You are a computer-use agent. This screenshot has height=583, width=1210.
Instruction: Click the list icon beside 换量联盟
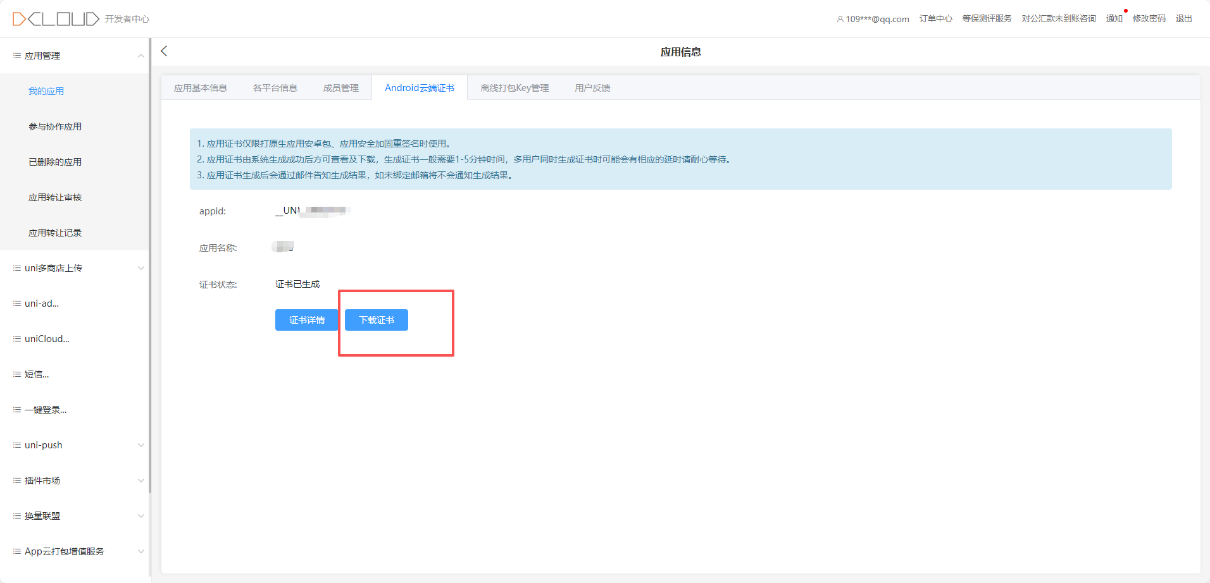click(17, 516)
